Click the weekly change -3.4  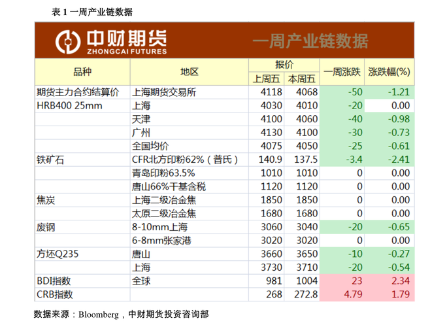[354, 160]
